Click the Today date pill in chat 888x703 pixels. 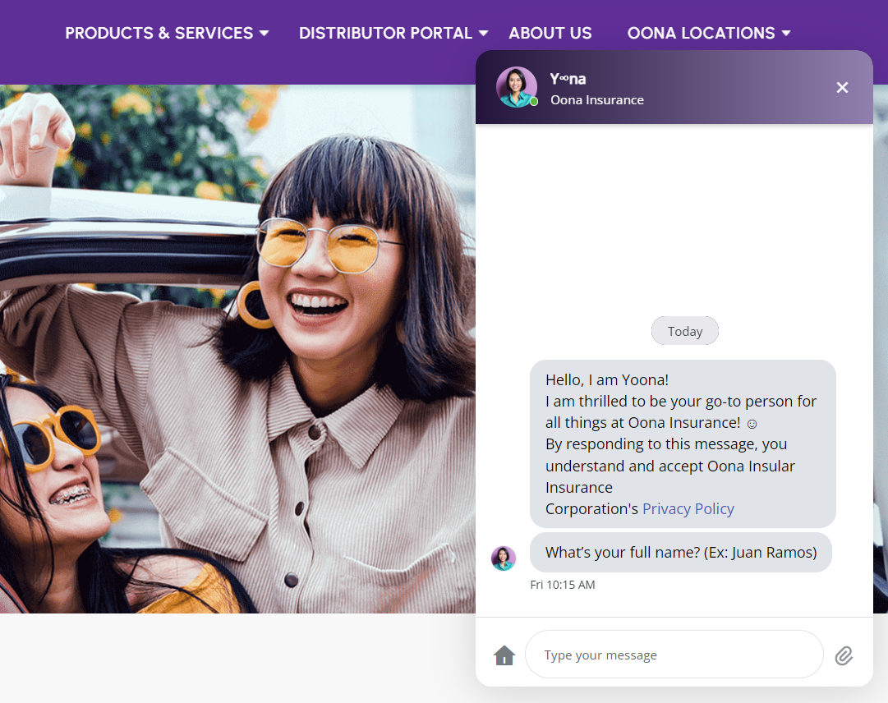(685, 330)
